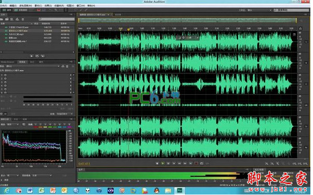
Task: Expand the effect slot 1 arrow menu
Action: (71, 75)
